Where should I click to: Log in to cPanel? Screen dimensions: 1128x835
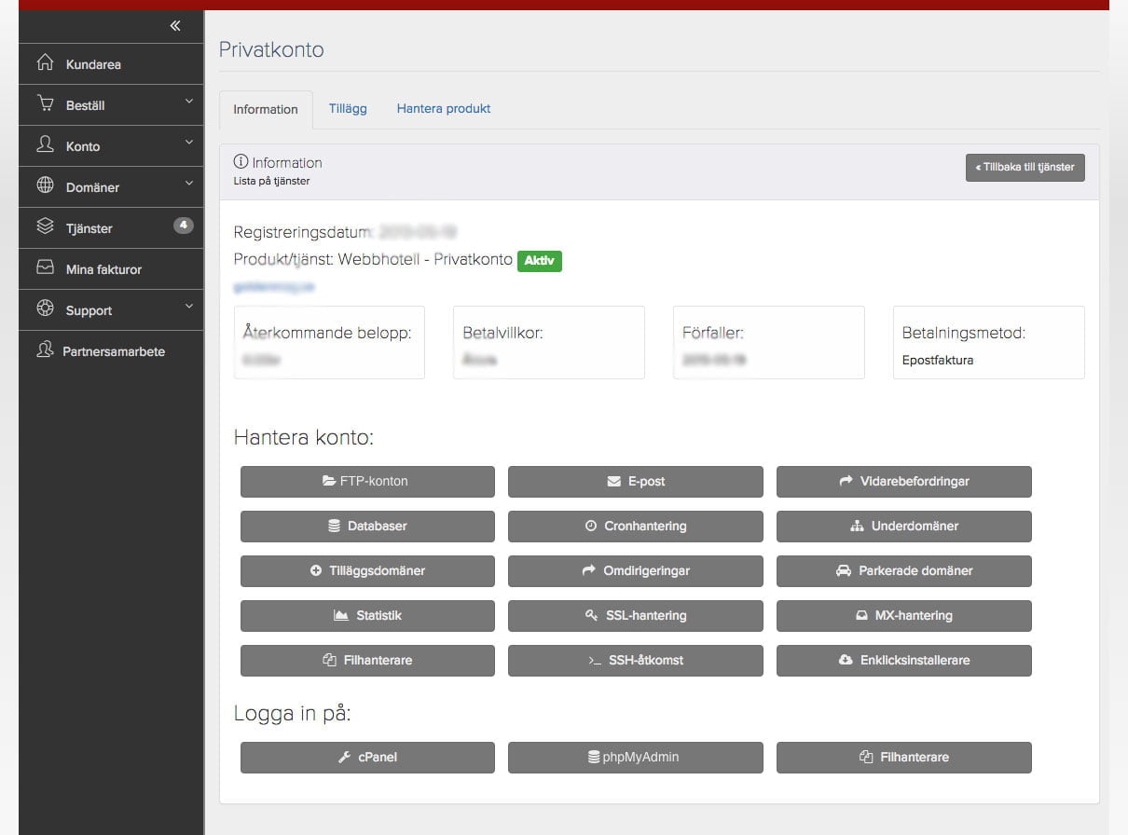(x=367, y=758)
